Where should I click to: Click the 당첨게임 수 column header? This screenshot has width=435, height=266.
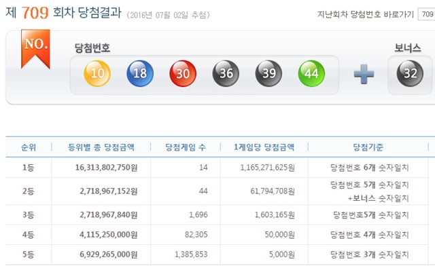pyautogui.click(x=186, y=147)
